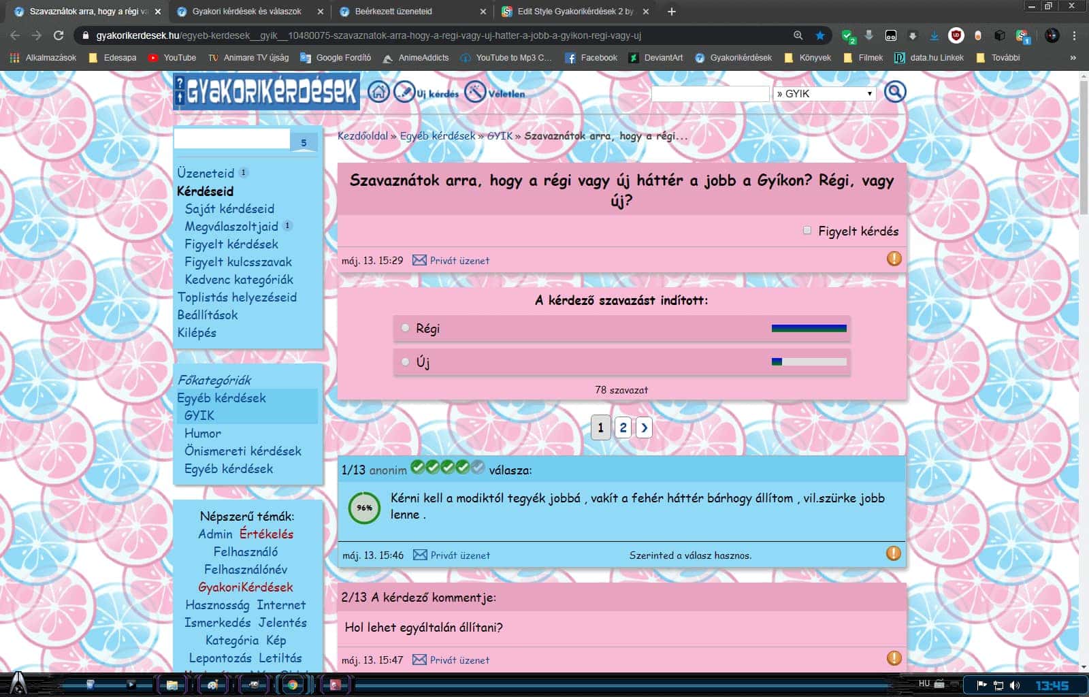
Task: Open the GYIK category dropdown
Action: (824, 94)
